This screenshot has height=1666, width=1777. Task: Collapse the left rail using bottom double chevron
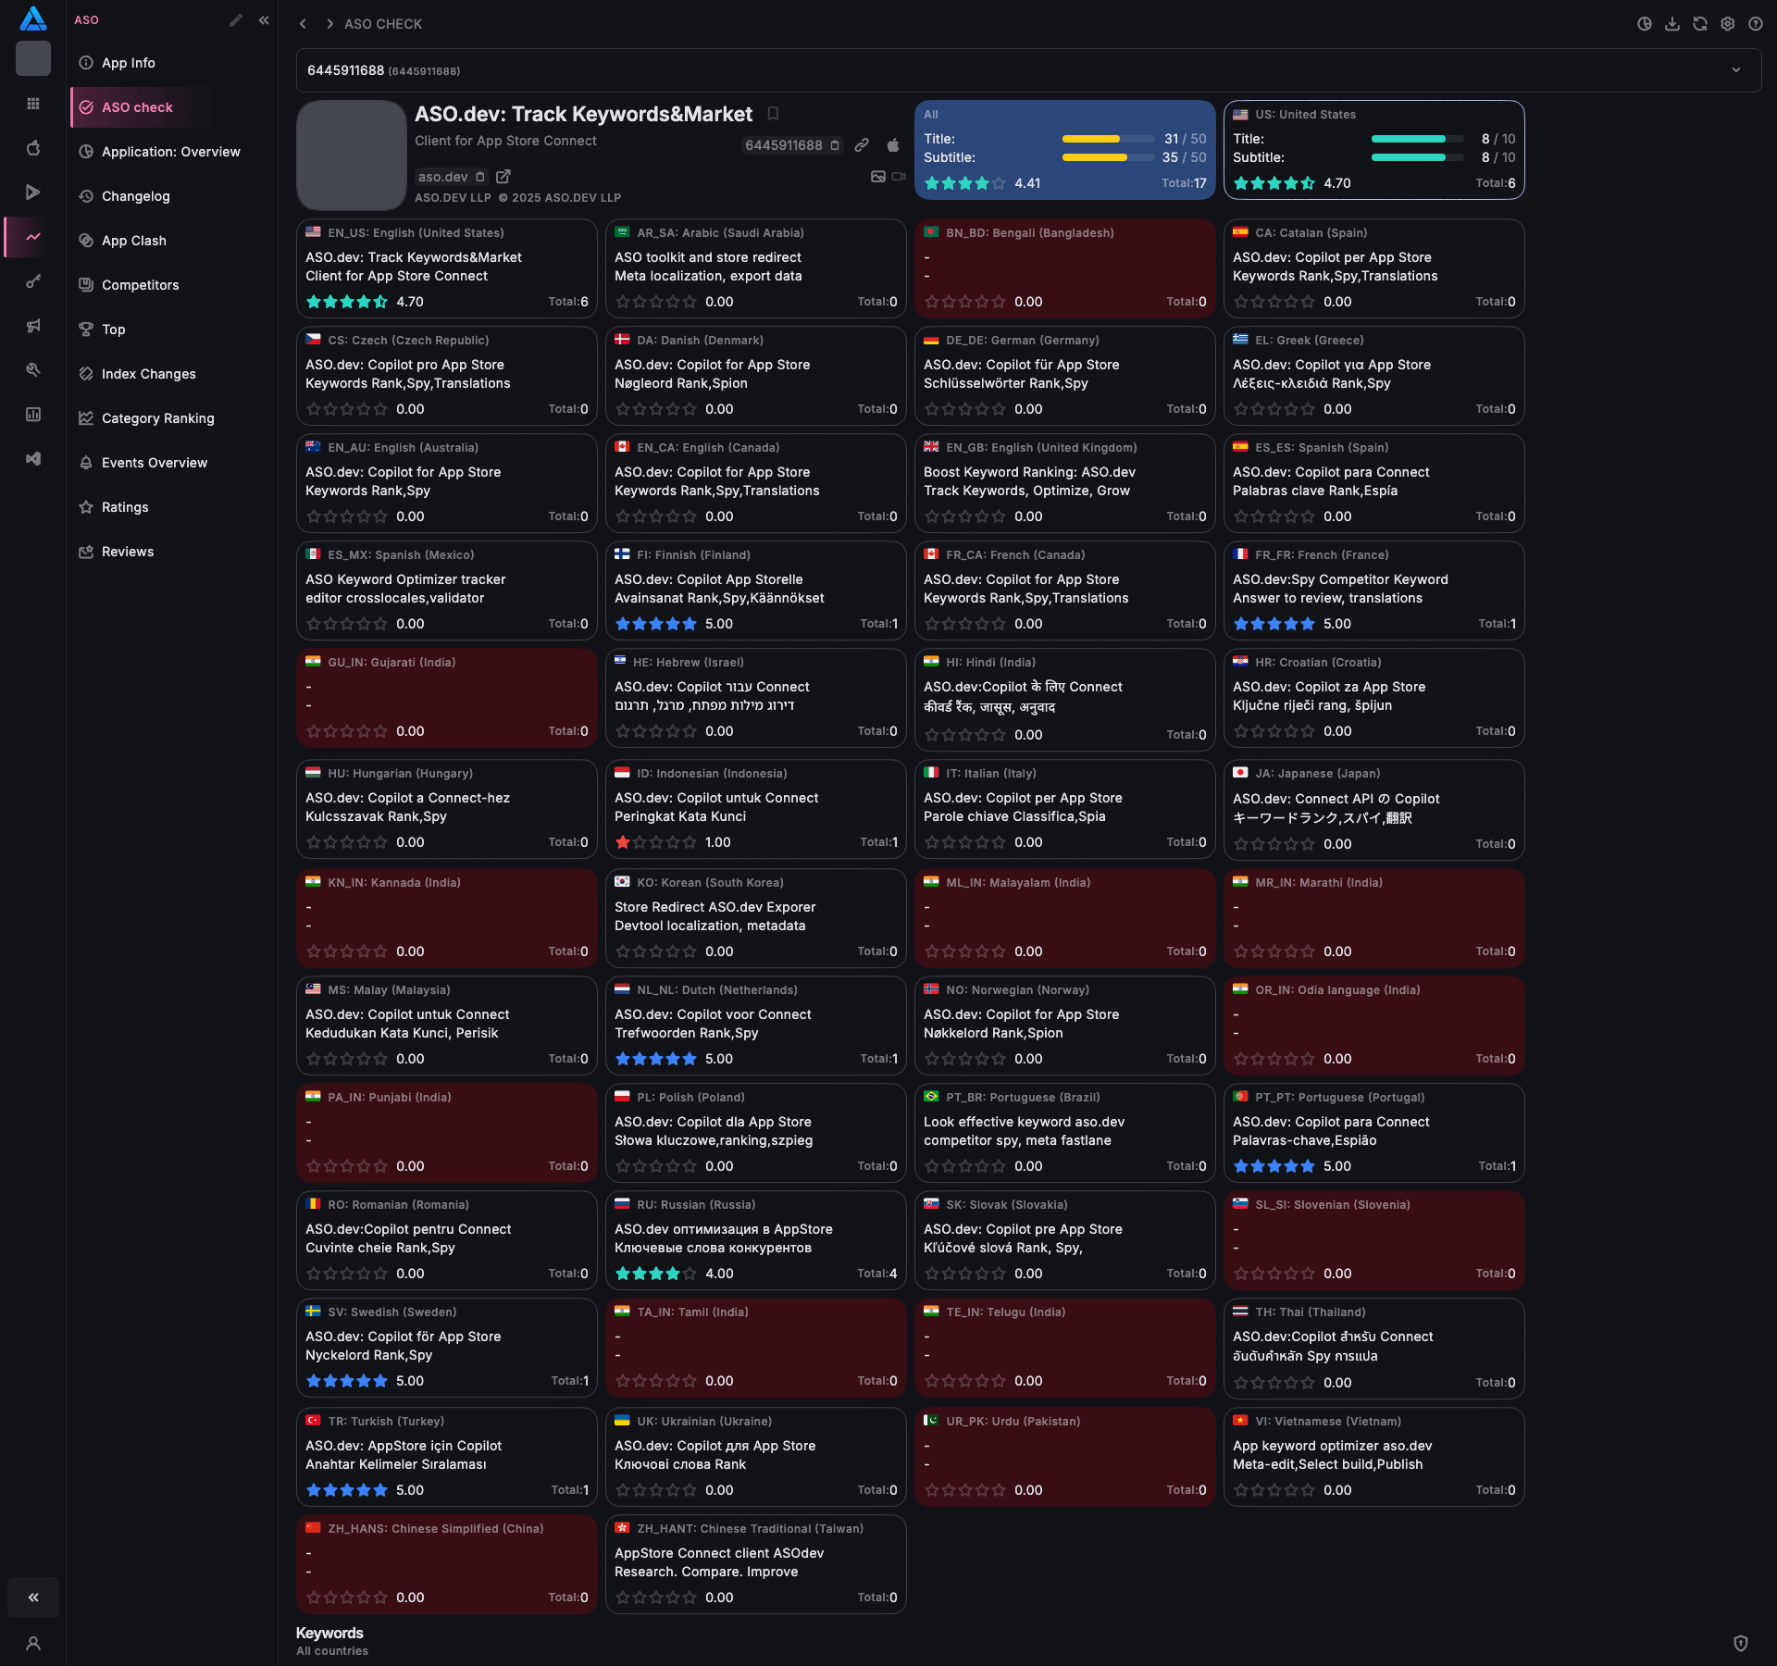click(33, 1598)
